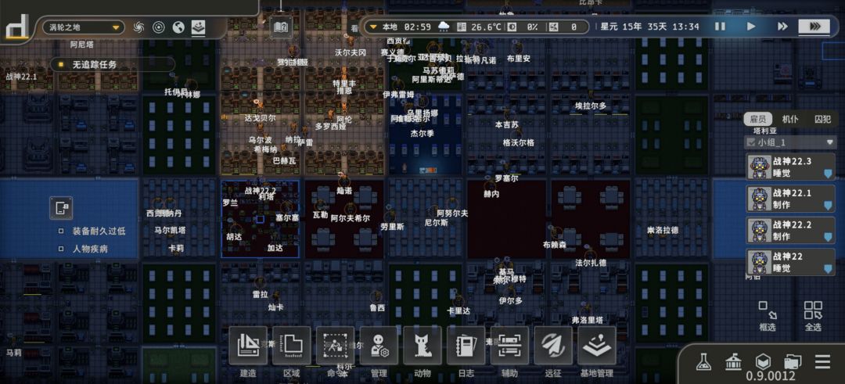Open the 管理 (management) panel
This screenshot has height=384, width=845.
(379, 345)
